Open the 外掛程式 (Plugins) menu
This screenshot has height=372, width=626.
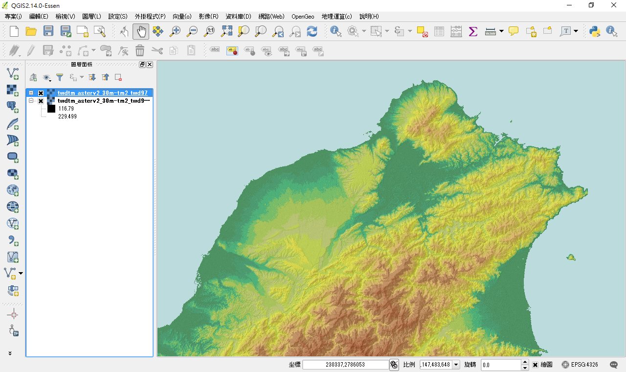tap(150, 16)
